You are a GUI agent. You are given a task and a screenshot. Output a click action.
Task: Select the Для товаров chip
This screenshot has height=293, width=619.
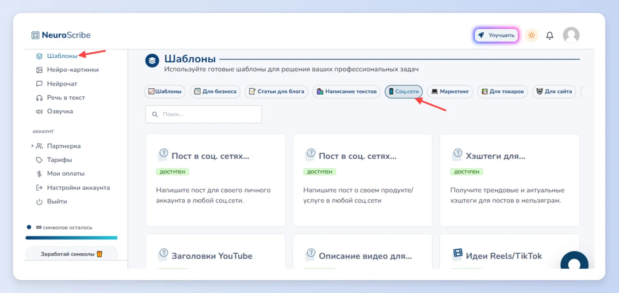502,92
